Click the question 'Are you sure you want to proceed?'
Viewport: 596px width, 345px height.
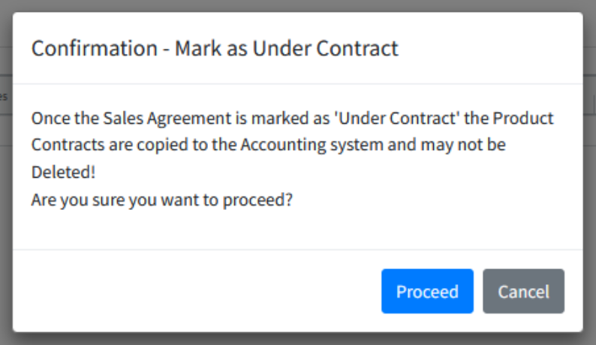pyautogui.click(x=161, y=200)
